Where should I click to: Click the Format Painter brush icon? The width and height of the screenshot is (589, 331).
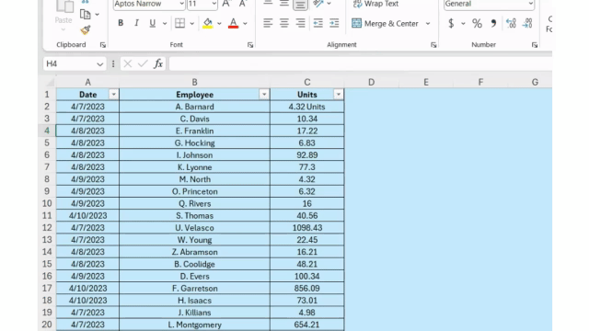[x=86, y=30]
